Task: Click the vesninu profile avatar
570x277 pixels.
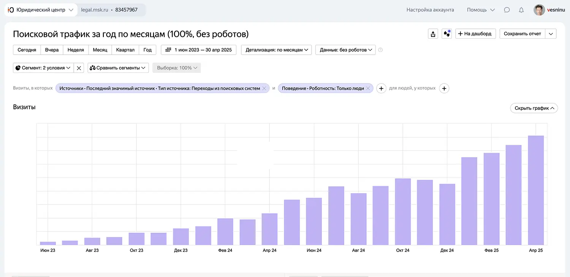Action: (539, 10)
